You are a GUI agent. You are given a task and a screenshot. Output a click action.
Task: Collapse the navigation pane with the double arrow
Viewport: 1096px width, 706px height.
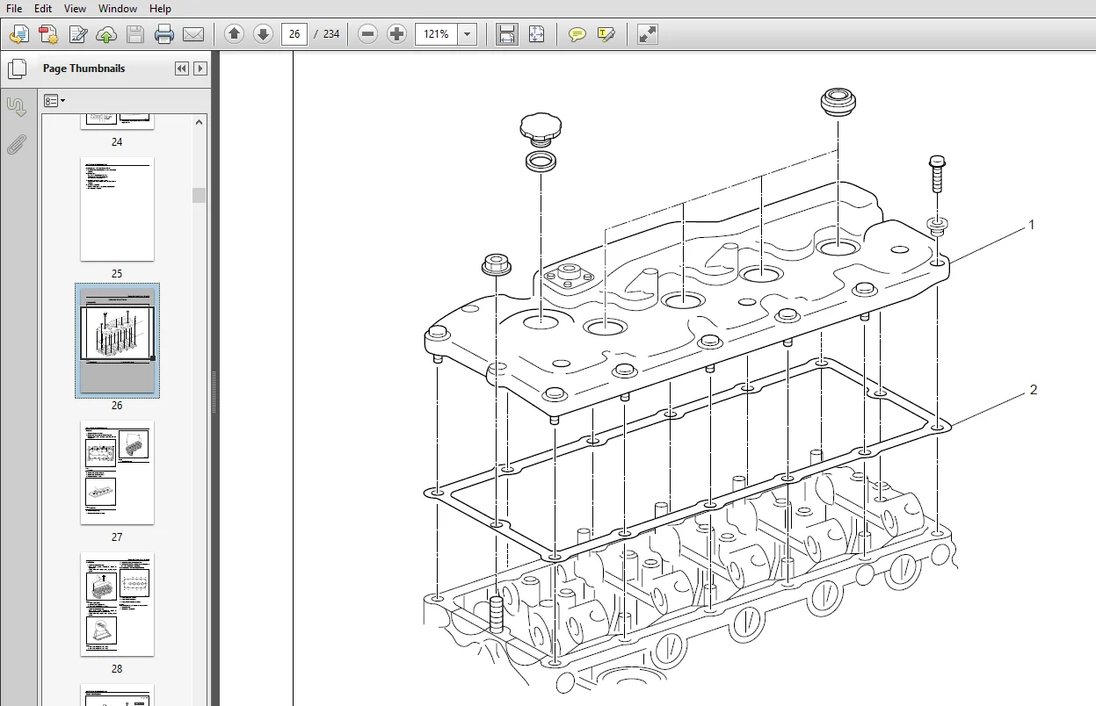point(182,68)
